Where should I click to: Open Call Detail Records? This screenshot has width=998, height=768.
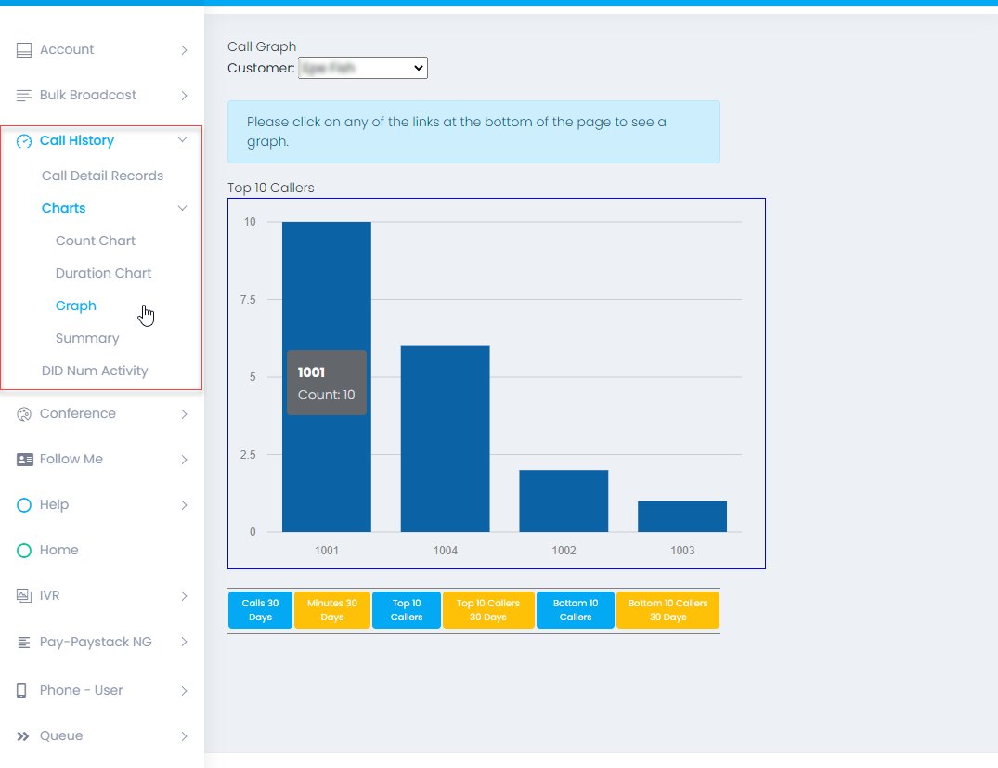pyautogui.click(x=102, y=176)
